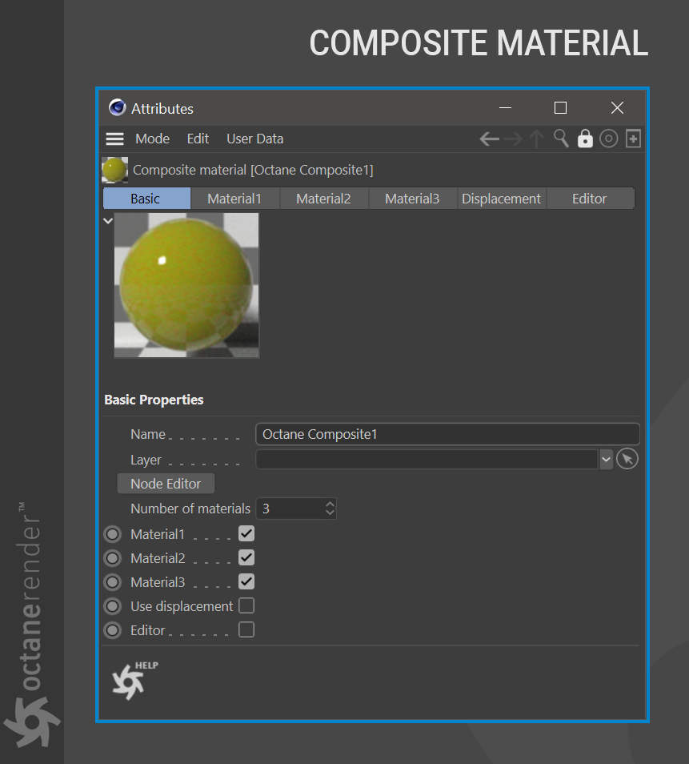Switch to the Material1 tab
The height and width of the screenshot is (764, 689).
[x=234, y=199]
